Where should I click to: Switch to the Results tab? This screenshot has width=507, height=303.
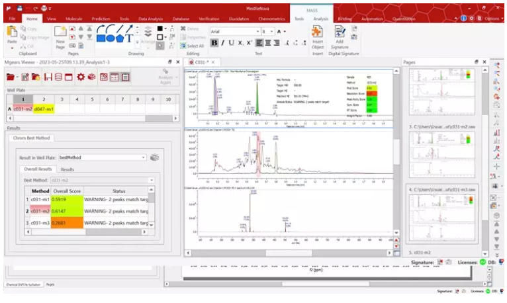[x=68, y=169]
